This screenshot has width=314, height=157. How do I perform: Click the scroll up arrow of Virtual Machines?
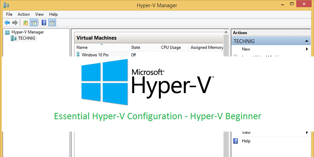[x=226, y=32]
